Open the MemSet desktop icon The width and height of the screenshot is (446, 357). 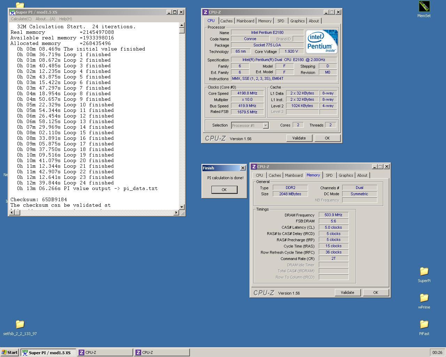click(x=424, y=9)
